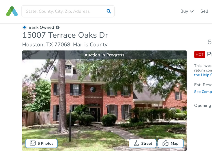Switch to Street view
This screenshot has height=153, width=212.
(x=143, y=144)
